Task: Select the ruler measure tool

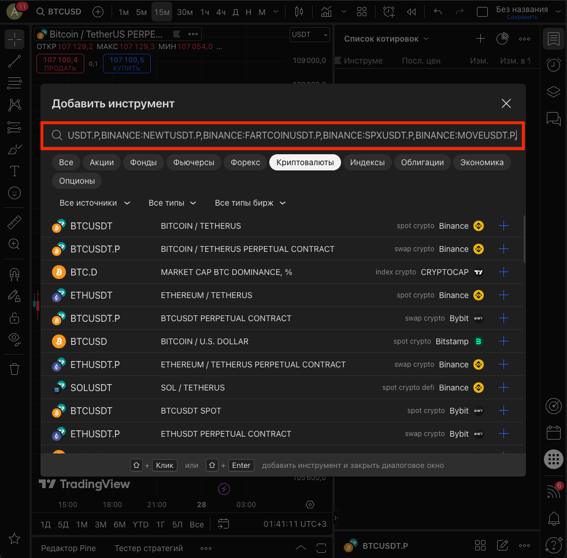Action: click(x=14, y=222)
